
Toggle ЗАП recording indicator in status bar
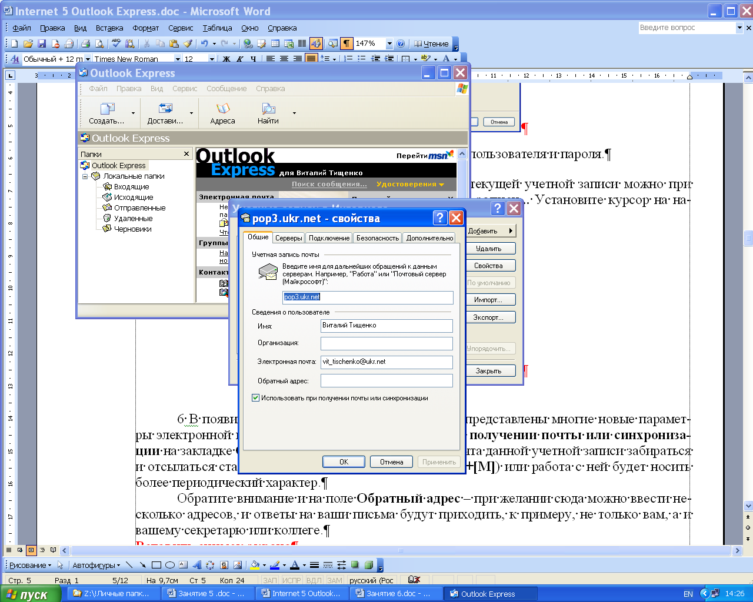[x=269, y=580]
